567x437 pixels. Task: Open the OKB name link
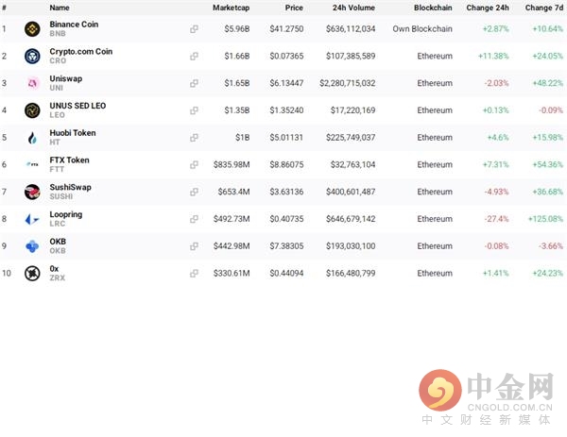pos(58,242)
